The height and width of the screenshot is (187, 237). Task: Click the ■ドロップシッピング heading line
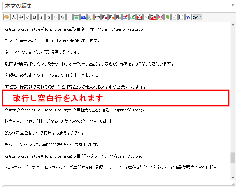(x=74, y=156)
